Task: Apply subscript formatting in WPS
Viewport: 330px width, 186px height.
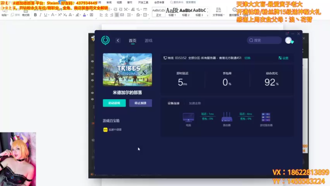Action: point(65,15)
